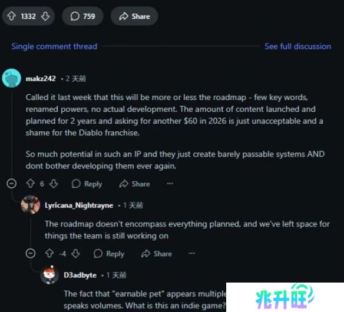Image resolution: width=344 pixels, height=312 pixels.
Task: Downvote the post with 1332 votes
Action: click(45, 16)
